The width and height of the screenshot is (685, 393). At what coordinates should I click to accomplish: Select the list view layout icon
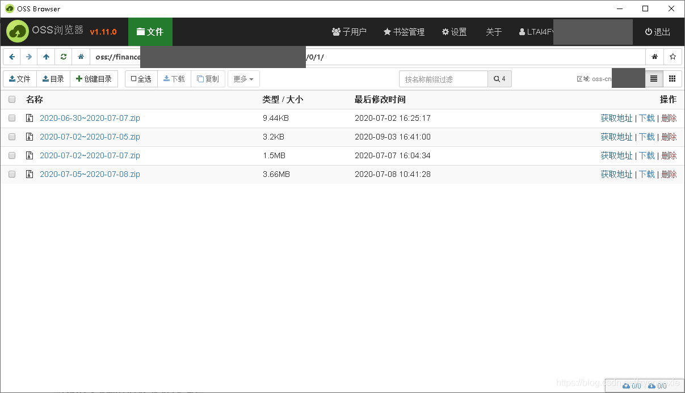653,78
